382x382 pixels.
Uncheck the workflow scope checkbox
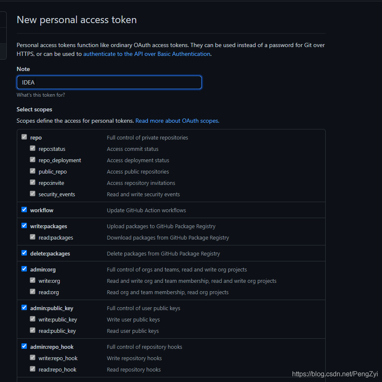tap(24, 210)
